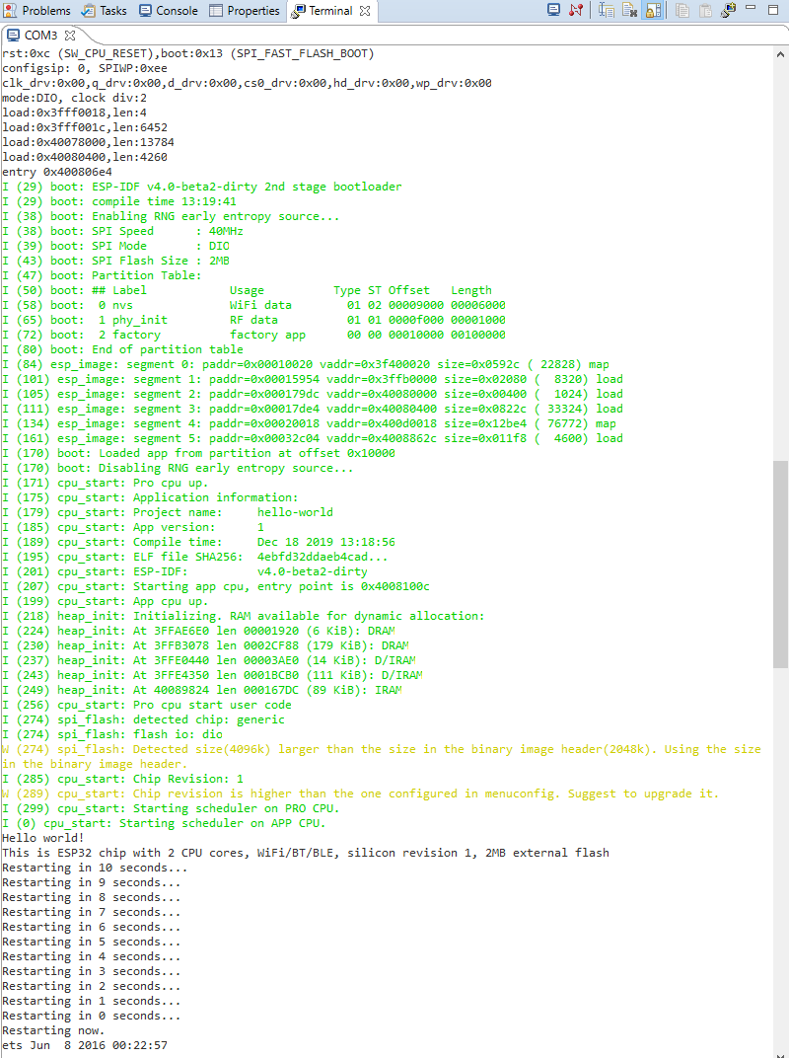
Task: Open a new terminal with the monitor icon
Action: 553,10
